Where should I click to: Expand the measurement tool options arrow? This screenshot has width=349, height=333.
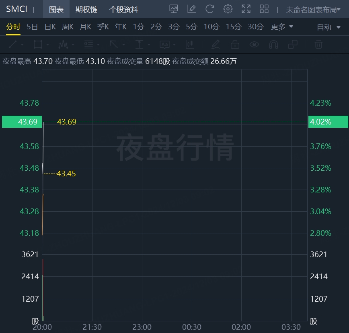pos(149,45)
